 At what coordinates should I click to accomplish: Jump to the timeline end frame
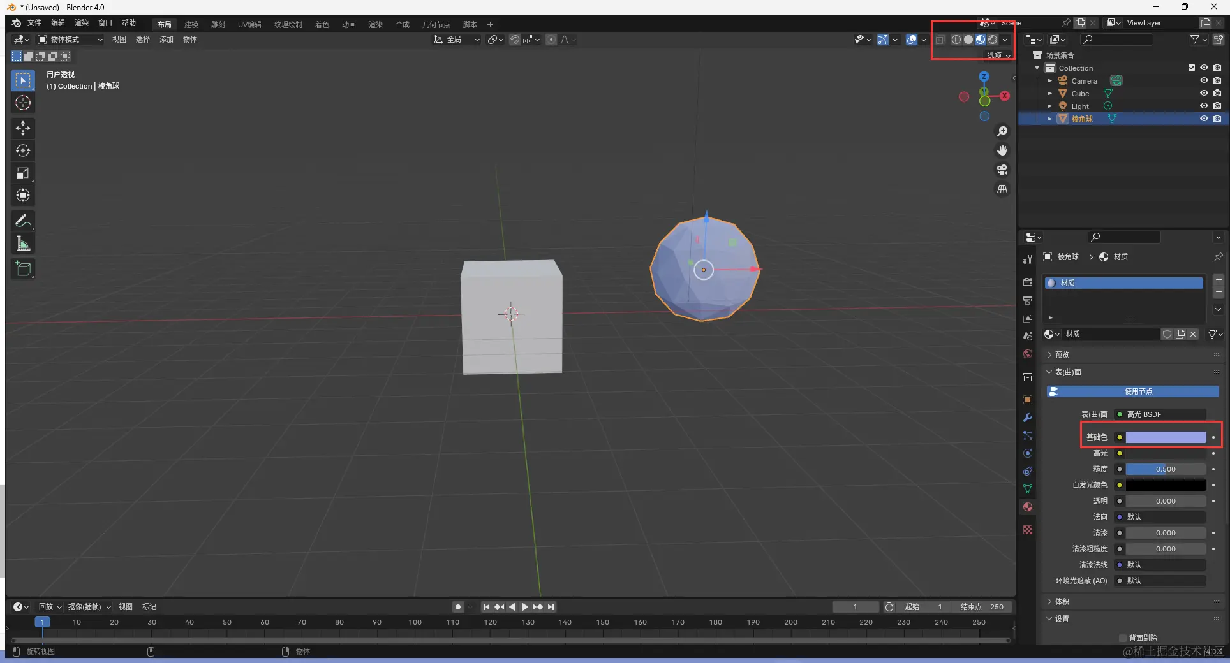click(551, 607)
